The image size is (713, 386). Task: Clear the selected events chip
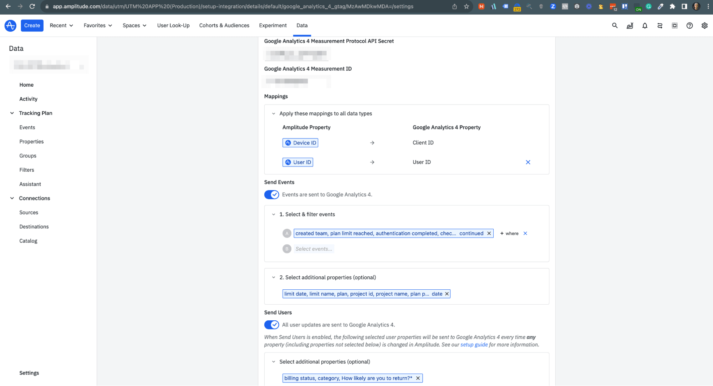(x=489, y=233)
